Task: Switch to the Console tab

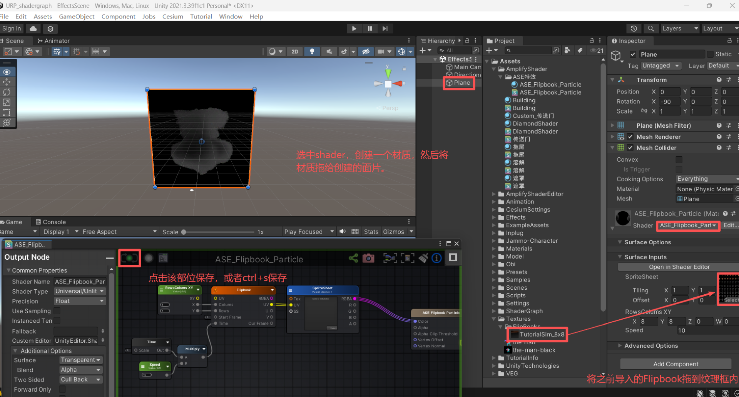Action: (50, 222)
